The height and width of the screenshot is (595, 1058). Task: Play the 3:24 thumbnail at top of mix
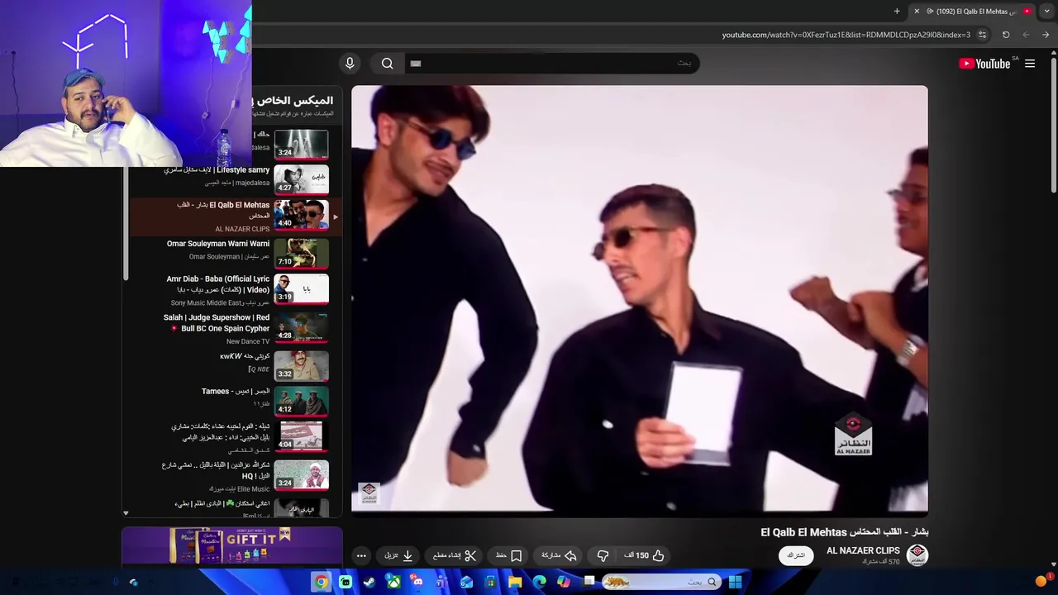pyautogui.click(x=301, y=144)
